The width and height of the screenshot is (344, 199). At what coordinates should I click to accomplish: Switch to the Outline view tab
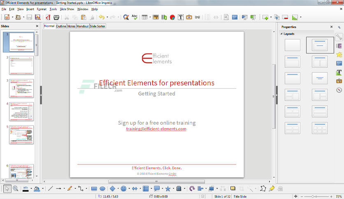click(61, 26)
